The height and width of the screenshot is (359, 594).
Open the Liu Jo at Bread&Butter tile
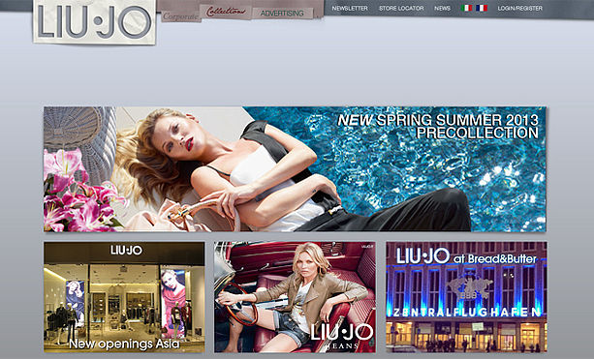click(466, 297)
